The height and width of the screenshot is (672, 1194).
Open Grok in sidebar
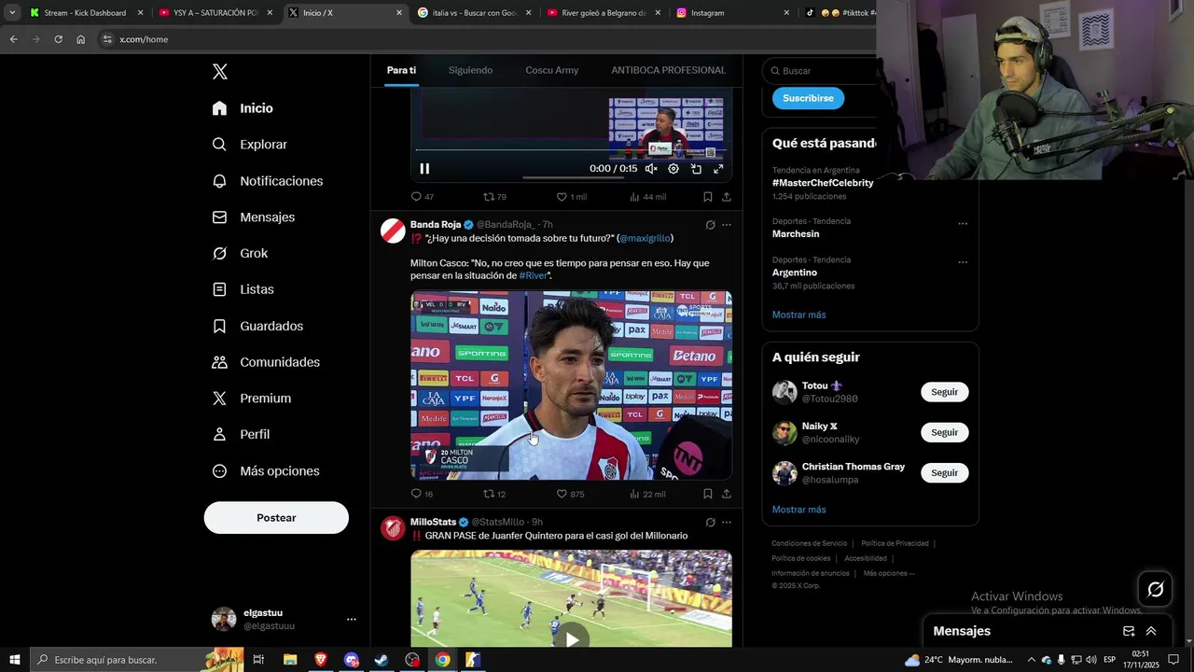(x=240, y=253)
